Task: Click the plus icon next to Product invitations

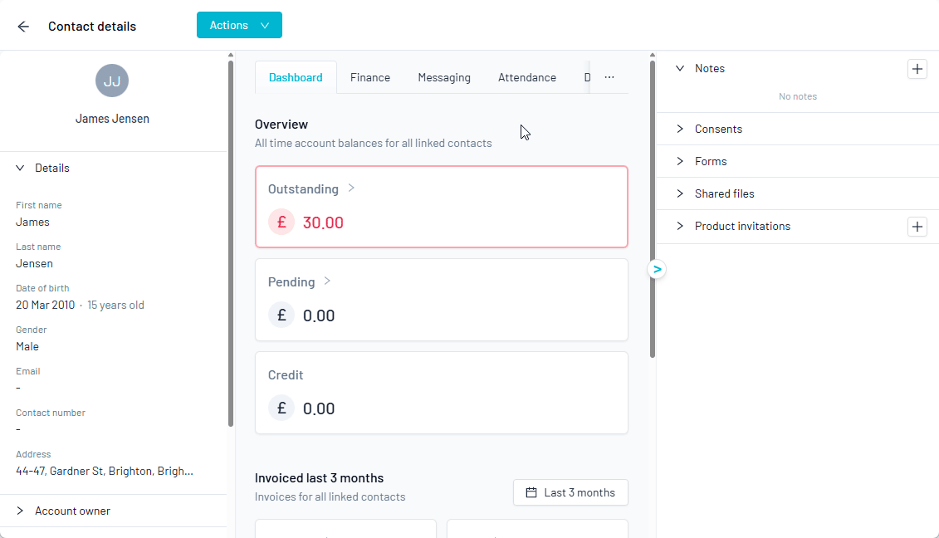Action: 917,226
